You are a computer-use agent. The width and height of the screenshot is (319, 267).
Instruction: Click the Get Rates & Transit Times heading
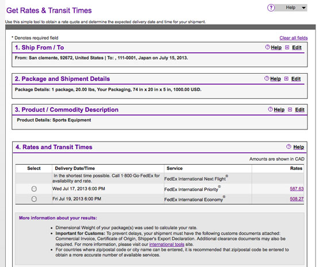click(49, 10)
